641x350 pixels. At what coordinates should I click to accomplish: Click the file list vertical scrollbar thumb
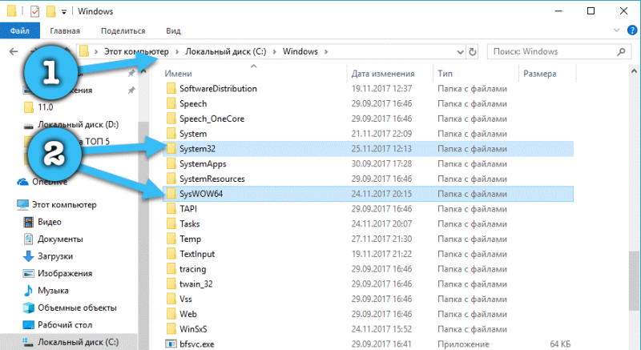tap(634, 281)
